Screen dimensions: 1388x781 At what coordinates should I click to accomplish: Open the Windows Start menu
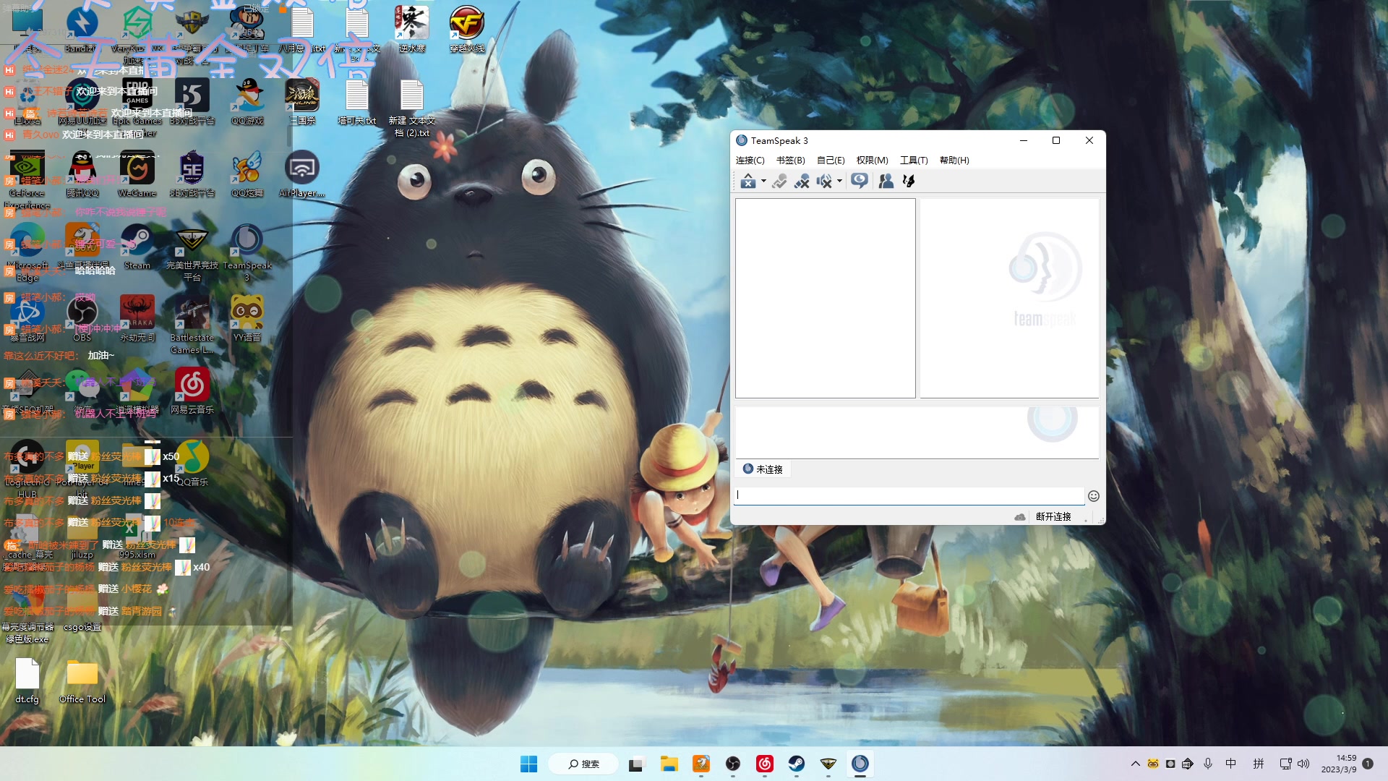click(529, 764)
